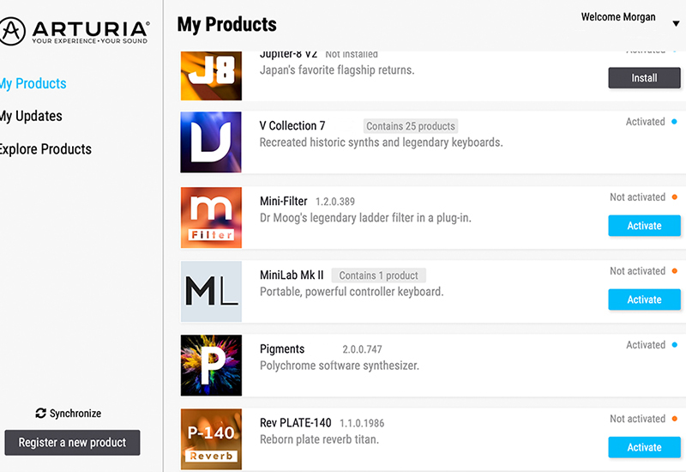
Task: Click the MiniLab Mk II icon
Action: click(211, 292)
